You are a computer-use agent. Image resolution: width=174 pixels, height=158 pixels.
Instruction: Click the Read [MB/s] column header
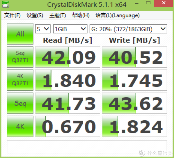coord(68,40)
